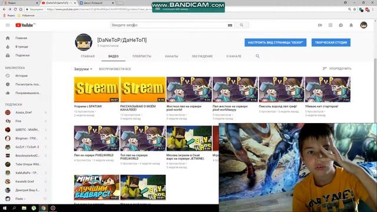This screenshot has width=377, height=212.
Task: Click the page vertical scrollbar
Action: (375, 91)
